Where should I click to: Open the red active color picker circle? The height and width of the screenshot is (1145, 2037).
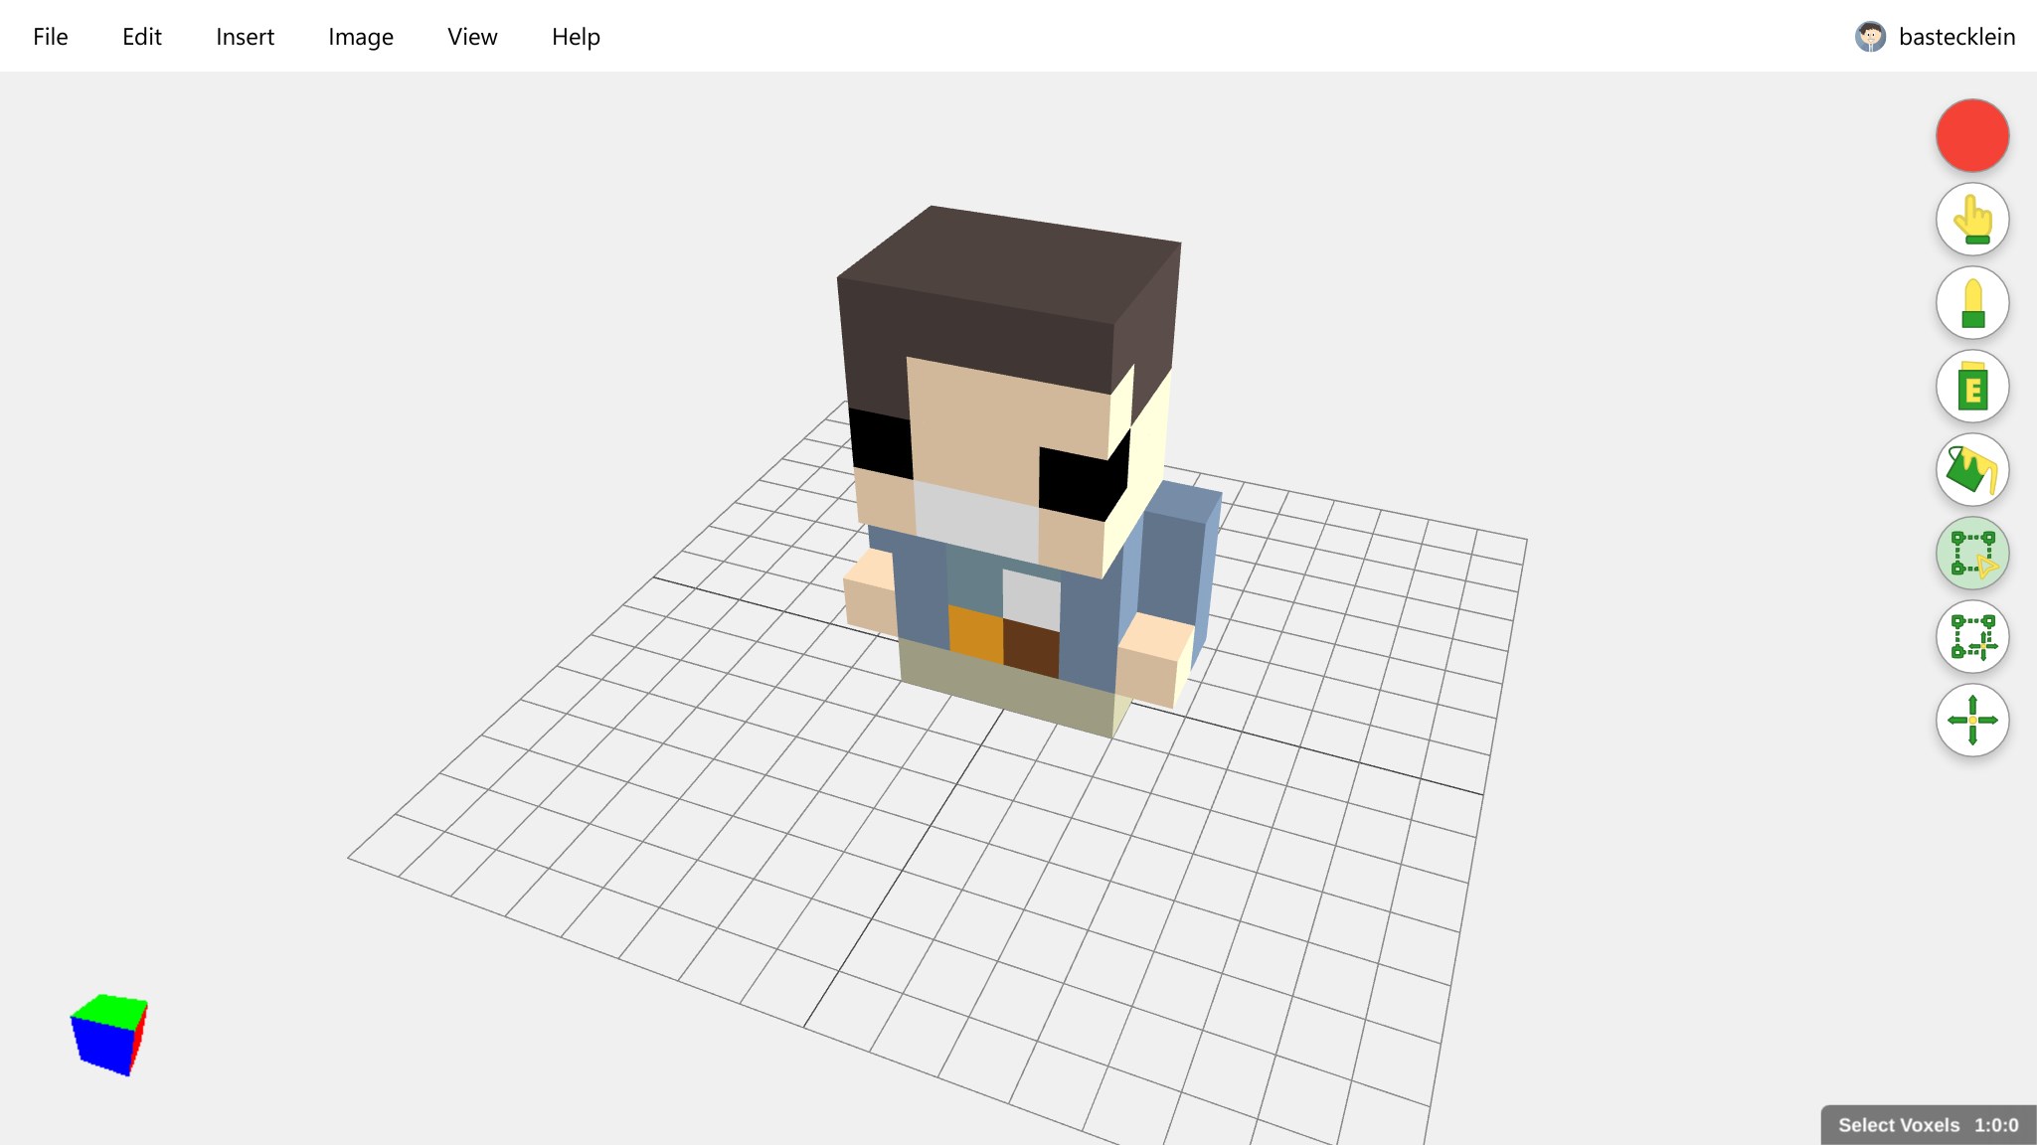click(x=1973, y=136)
